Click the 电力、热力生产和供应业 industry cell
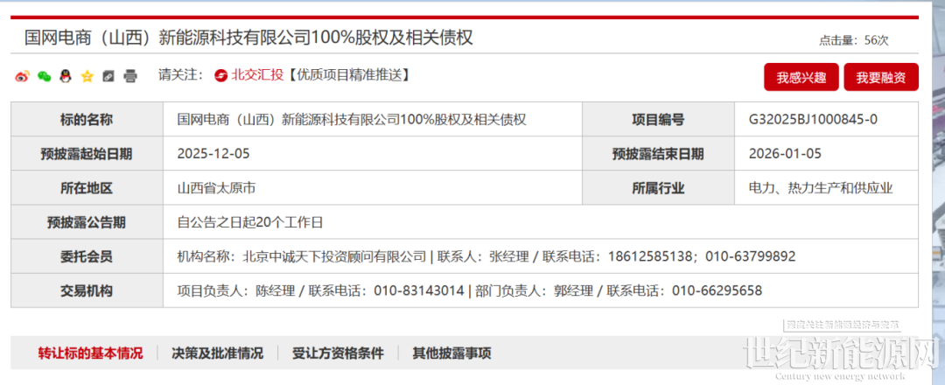Image resolution: width=945 pixels, height=385 pixels. coord(821,188)
